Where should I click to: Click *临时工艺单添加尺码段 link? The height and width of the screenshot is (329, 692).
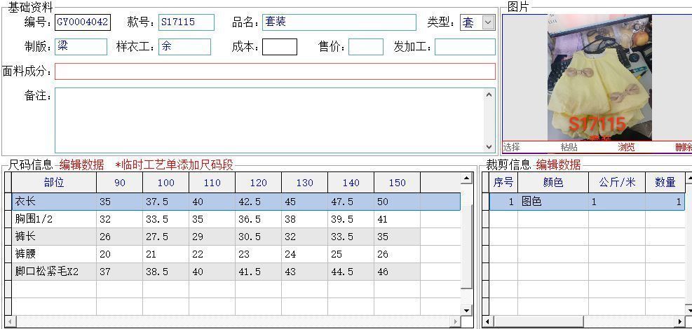click(x=175, y=164)
